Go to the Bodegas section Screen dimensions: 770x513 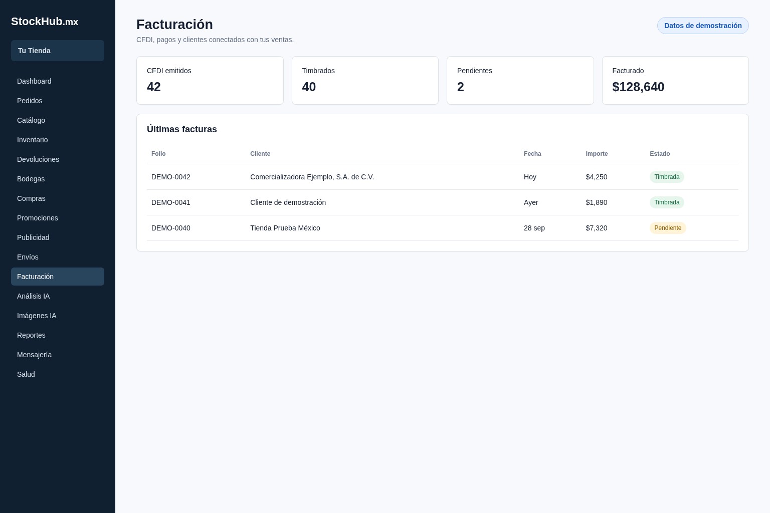[x=58, y=179]
